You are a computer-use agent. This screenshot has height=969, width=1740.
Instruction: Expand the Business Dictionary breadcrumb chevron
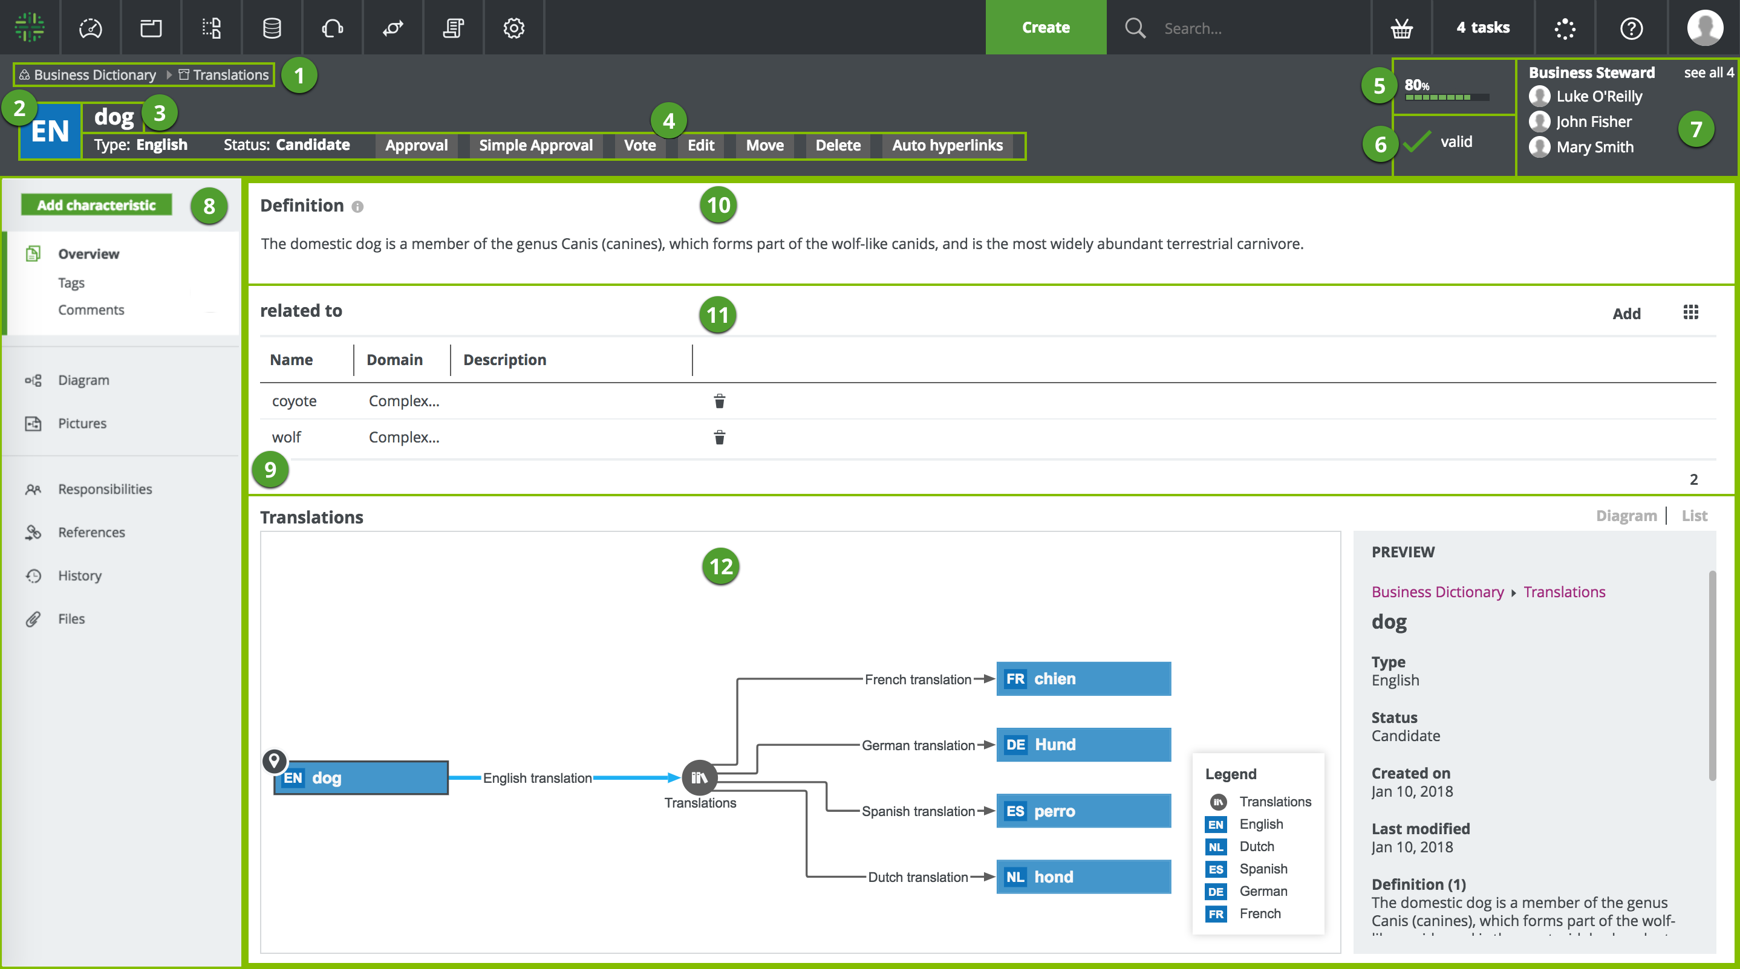pos(169,74)
